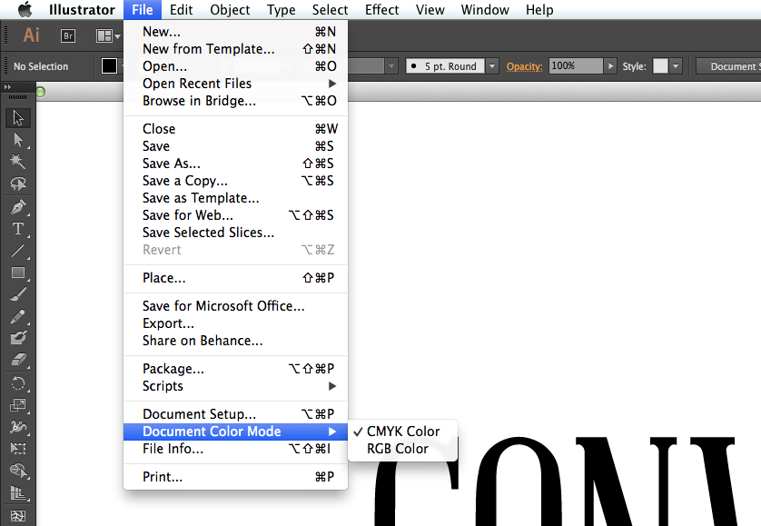Screen dimensions: 761x526
Task: Select the Selection arrow tool
Action: pos(18,118)
